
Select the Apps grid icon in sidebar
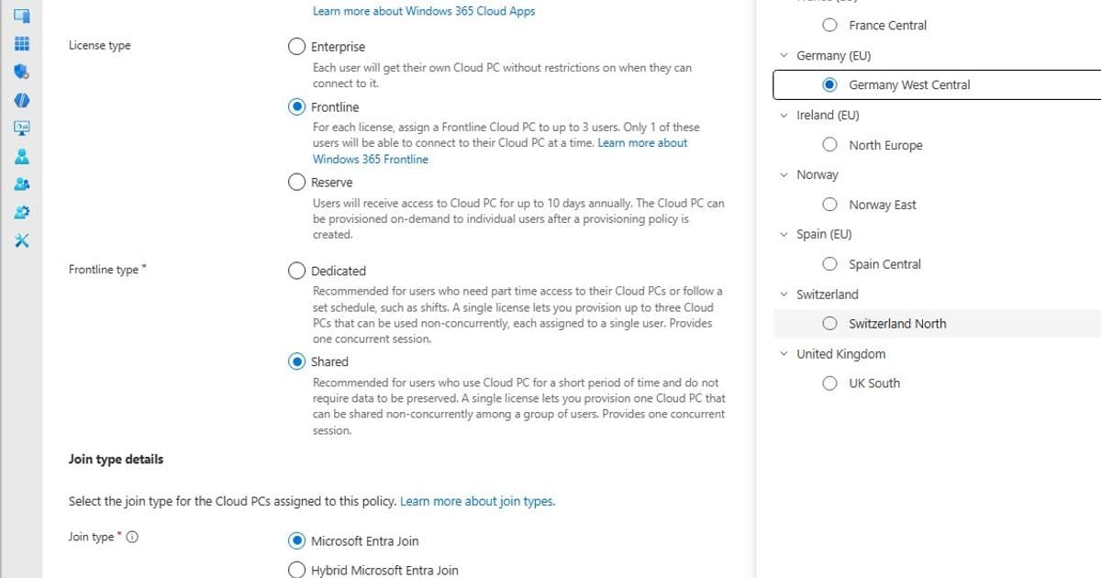point(20,43)
